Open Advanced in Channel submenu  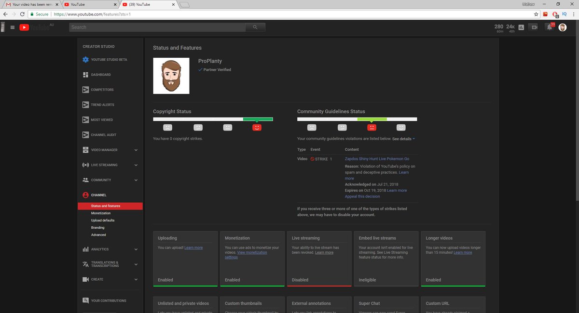(98, 235)
